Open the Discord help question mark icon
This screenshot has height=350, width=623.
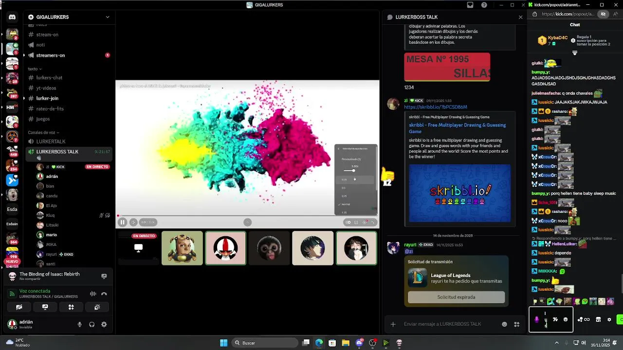[x=484, y=5]
